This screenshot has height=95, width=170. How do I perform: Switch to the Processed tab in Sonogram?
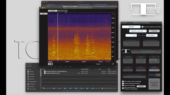pyautogui.click(x=63, y=11)
